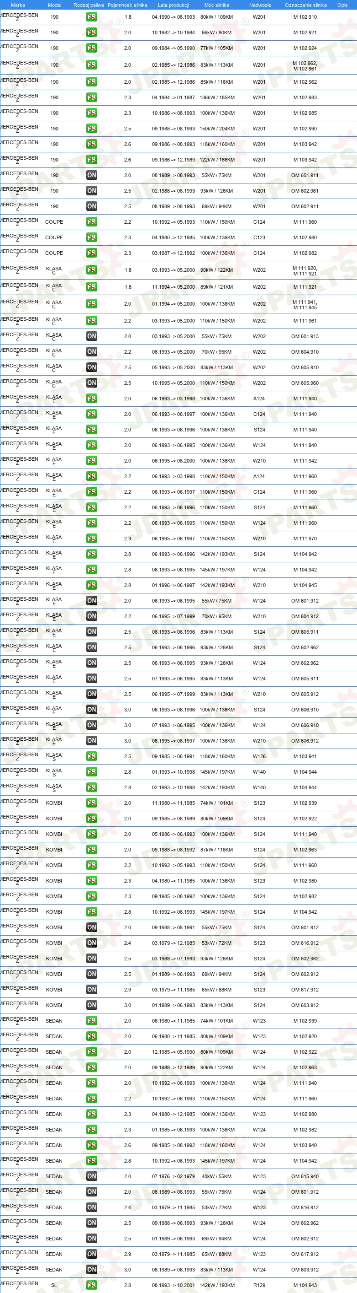Select engine codes M 111.941, M 111.945
Viewport: 357px width, 1293px height.
pyautogui.click(x=305, y=305)
